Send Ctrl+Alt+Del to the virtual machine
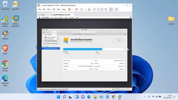The width and height of the screenshot is (178, 100). coord(76,9)
